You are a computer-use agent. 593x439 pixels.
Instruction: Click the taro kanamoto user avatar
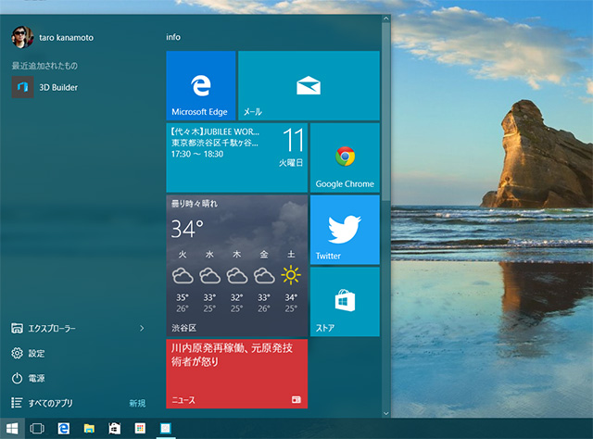click(22, 37)
